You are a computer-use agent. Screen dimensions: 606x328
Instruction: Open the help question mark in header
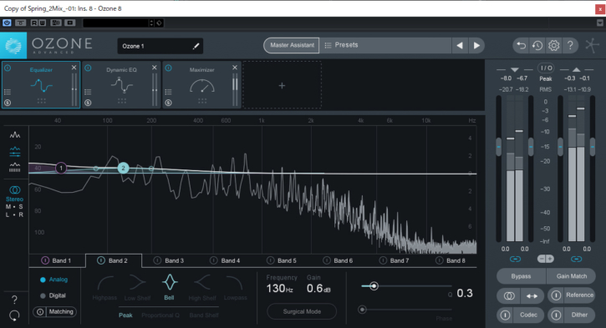[570, 46]
